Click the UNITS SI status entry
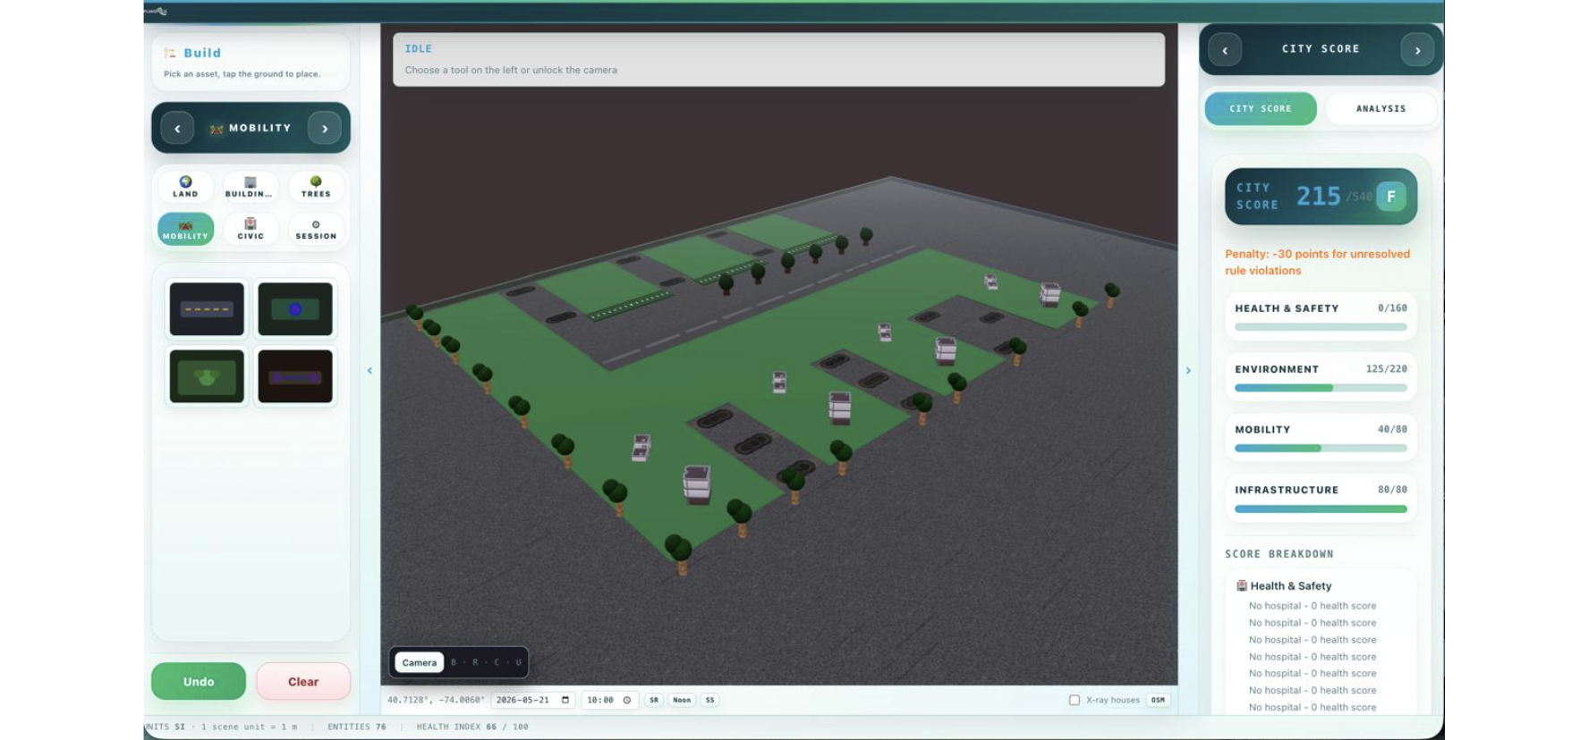The width and height of the screenshot is (1580, 740). tap(165, 727)
